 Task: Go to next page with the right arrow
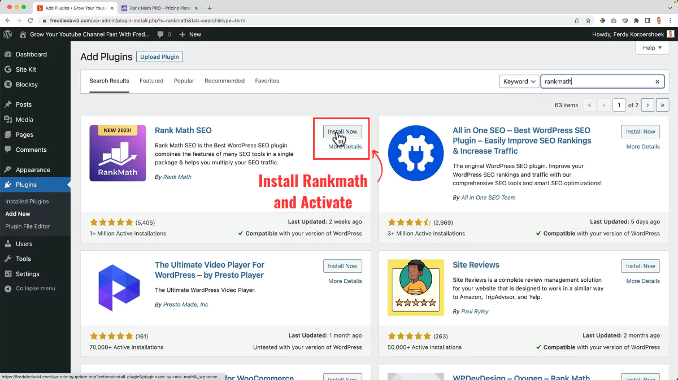[647, 104]
